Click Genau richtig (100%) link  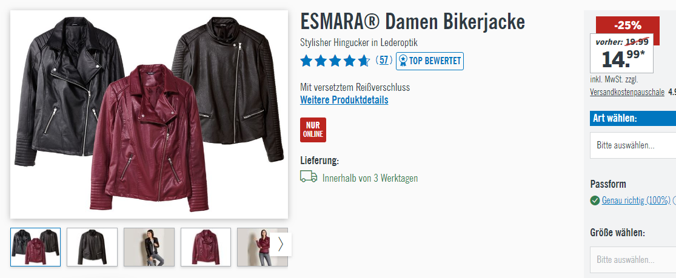(x=636, y=200)
